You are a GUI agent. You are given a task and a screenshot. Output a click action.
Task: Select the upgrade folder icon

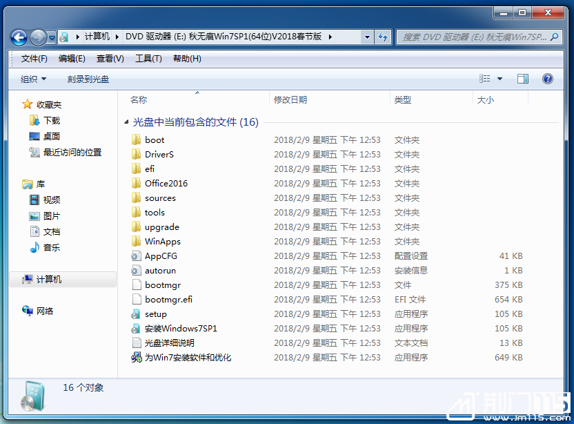click(136, 227)
